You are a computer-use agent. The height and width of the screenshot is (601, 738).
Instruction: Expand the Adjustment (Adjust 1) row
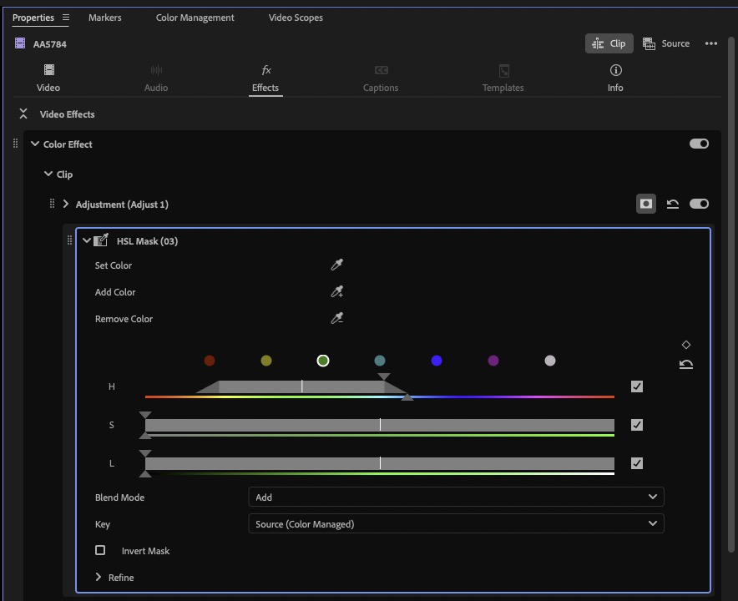click(x=66, y=204)
